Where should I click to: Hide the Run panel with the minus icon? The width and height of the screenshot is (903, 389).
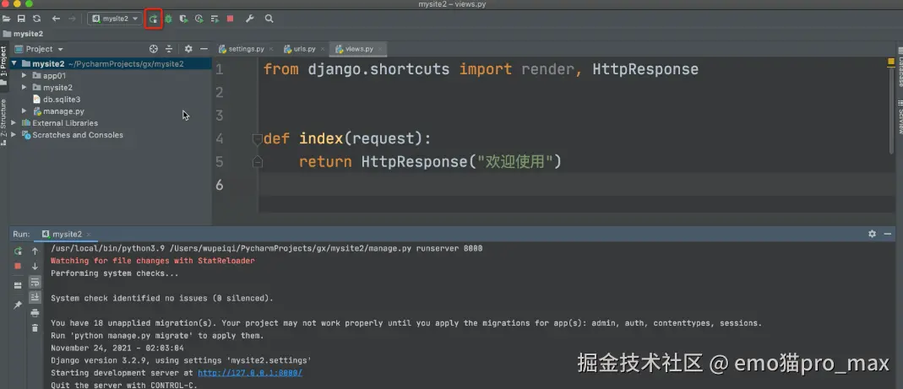click(888, 235)
